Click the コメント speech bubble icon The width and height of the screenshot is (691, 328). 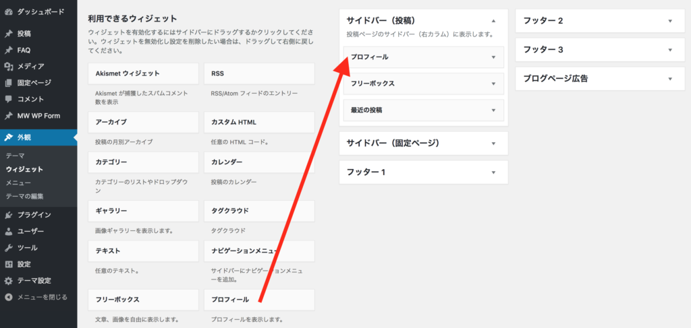pyautogui.click(x=8, y=99)
